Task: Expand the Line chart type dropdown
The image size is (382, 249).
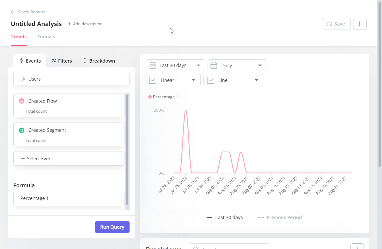Action: pos(233,80)
